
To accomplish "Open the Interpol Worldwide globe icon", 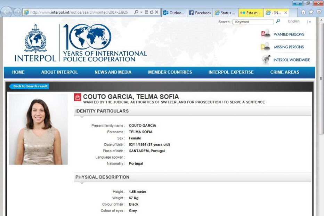I will tap(266, 59).
